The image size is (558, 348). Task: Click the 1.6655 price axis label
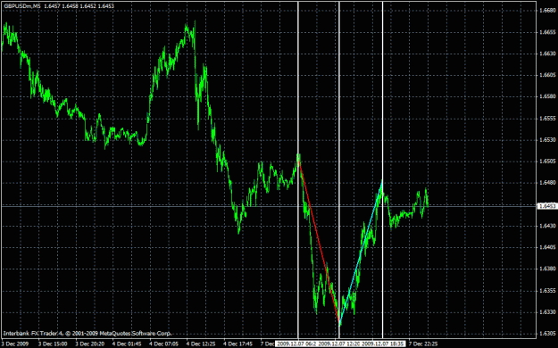[547, 32]
